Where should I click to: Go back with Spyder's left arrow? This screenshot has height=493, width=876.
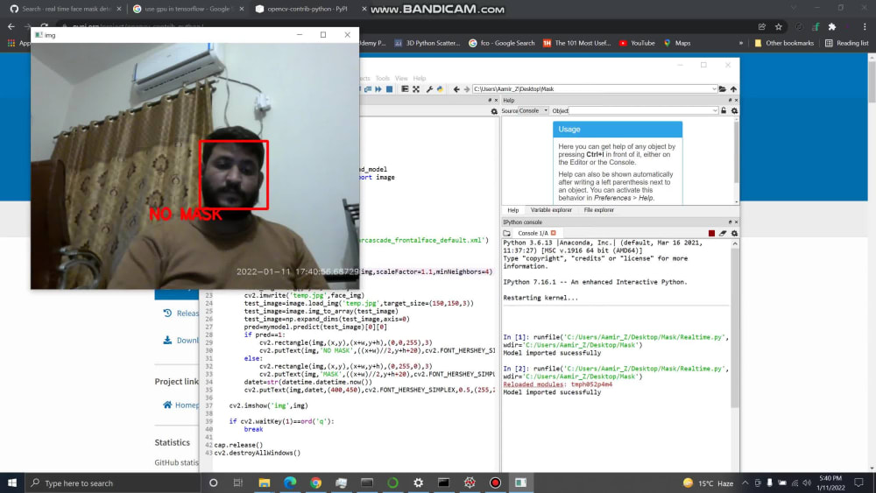(x=456, y=88)
